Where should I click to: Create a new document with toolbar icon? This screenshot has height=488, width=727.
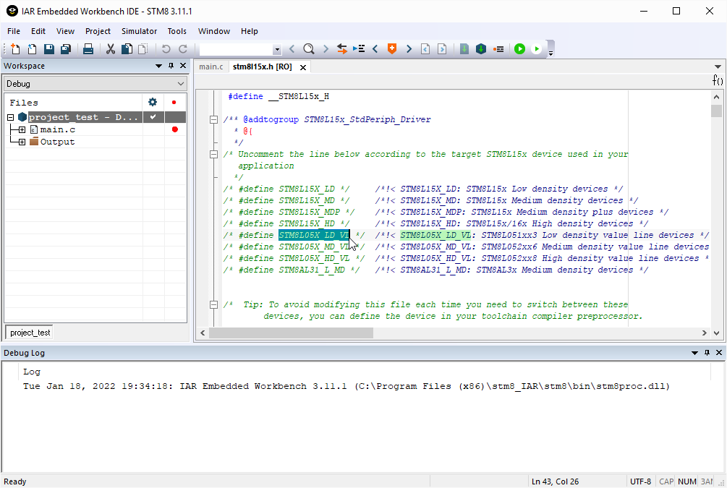click(x=15, y=48)
